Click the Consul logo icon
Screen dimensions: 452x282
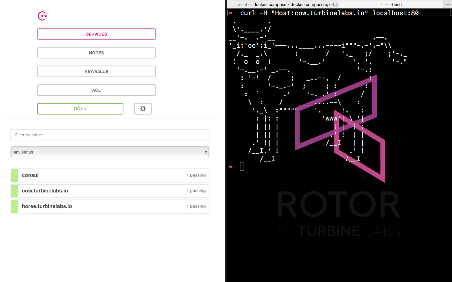click(43, 16)
